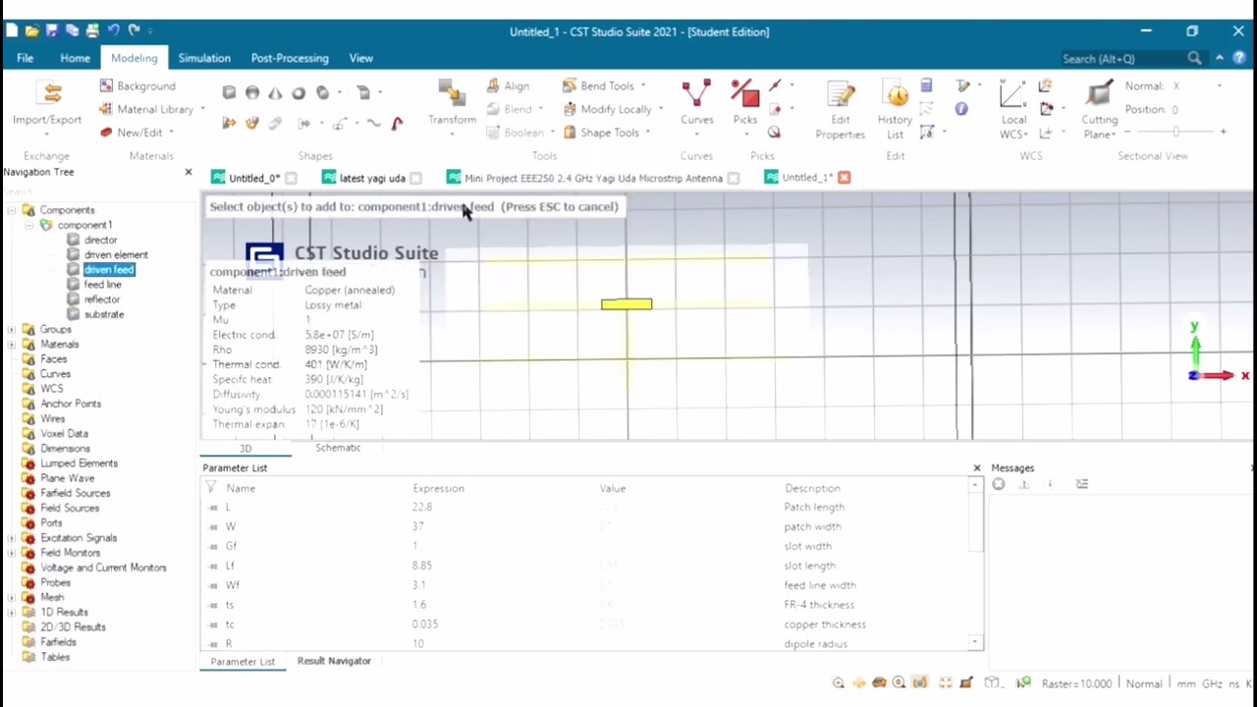Click the wireframe box icon in status bar
Viewport: 1257px width, 707px height.
[x=992, y=683]
